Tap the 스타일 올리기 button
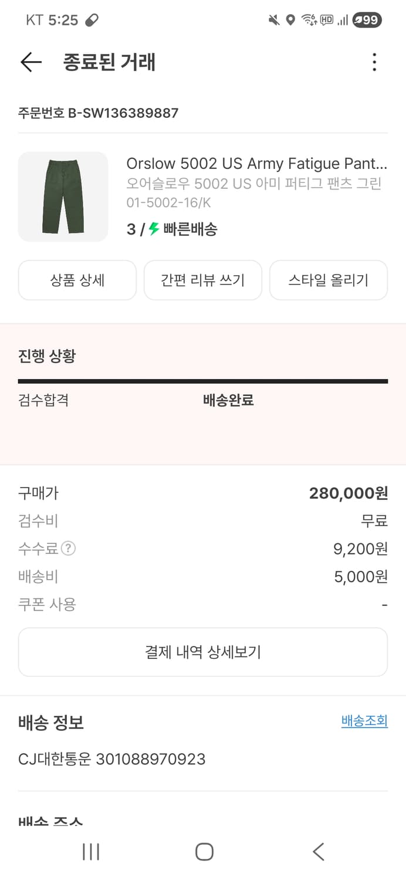The width and height of the screenshot is (406, 880). click(329, 280)
